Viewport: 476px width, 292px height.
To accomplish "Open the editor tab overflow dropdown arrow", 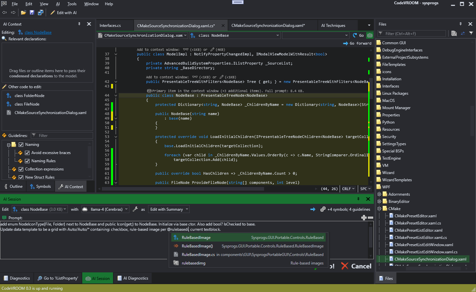I will (369, 25).
